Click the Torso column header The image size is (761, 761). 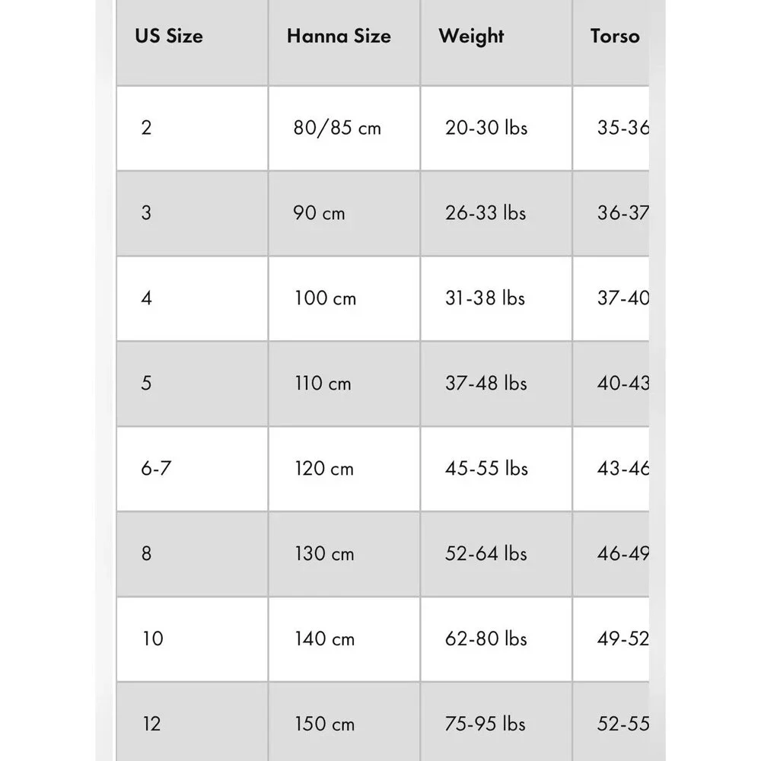point(611,42)
